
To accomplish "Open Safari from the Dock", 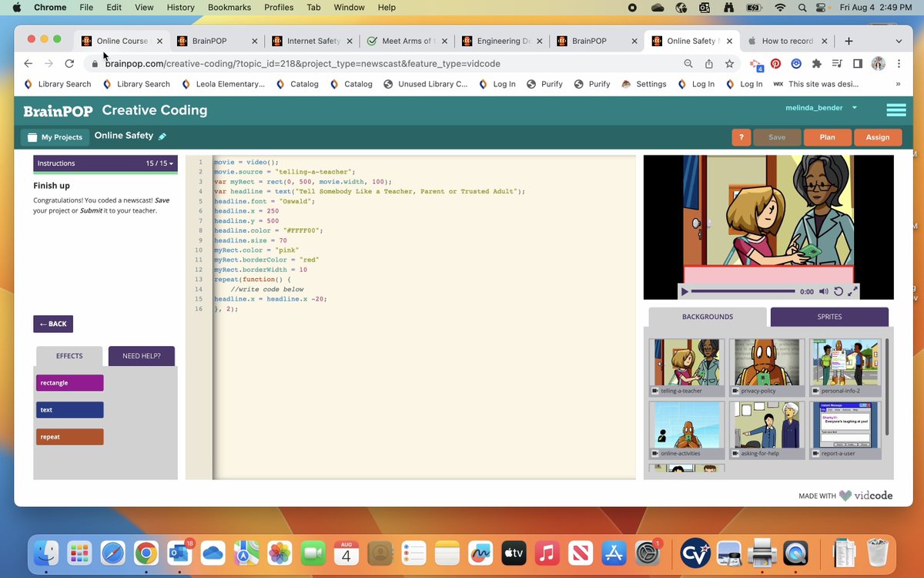I will pyautogui.click(x=112, y=553).
